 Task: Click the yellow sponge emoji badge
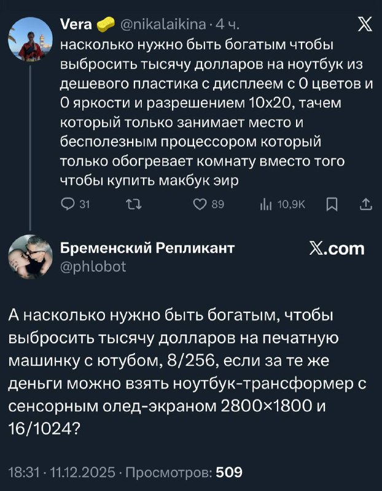point(106,25)
